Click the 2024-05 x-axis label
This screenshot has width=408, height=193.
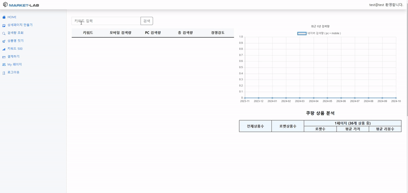pos(327,101)
